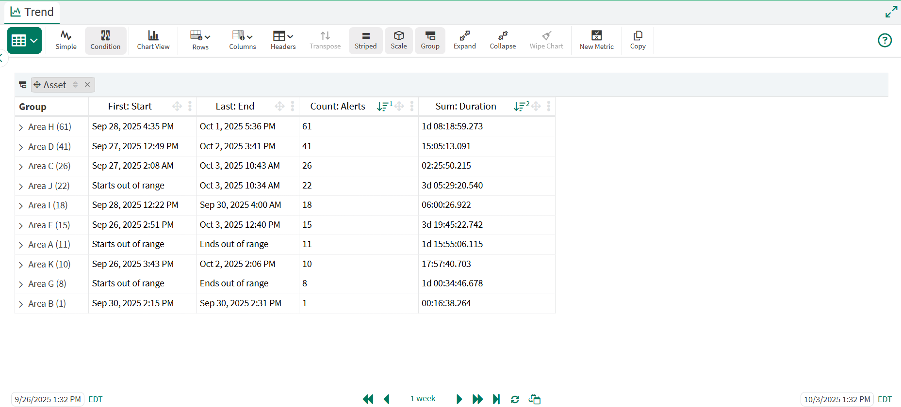Image resolution: width=901 pixels, height=407 pixels.
Task: Open the Columns dropdown
Action: 242,40
